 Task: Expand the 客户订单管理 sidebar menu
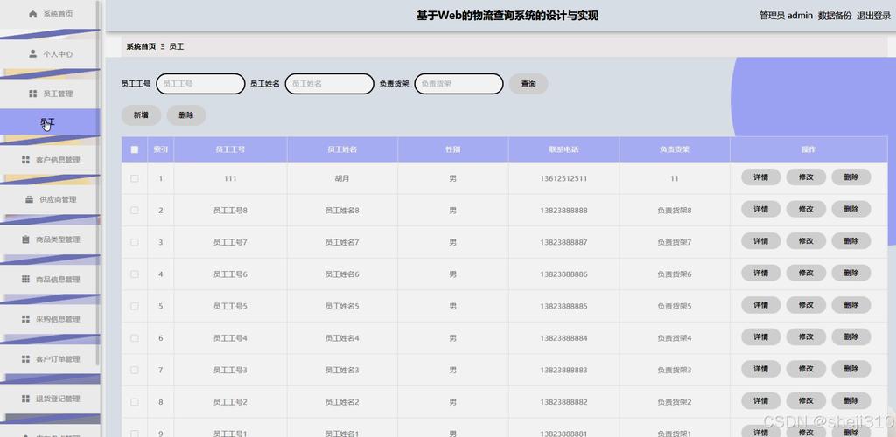point(50,359)
